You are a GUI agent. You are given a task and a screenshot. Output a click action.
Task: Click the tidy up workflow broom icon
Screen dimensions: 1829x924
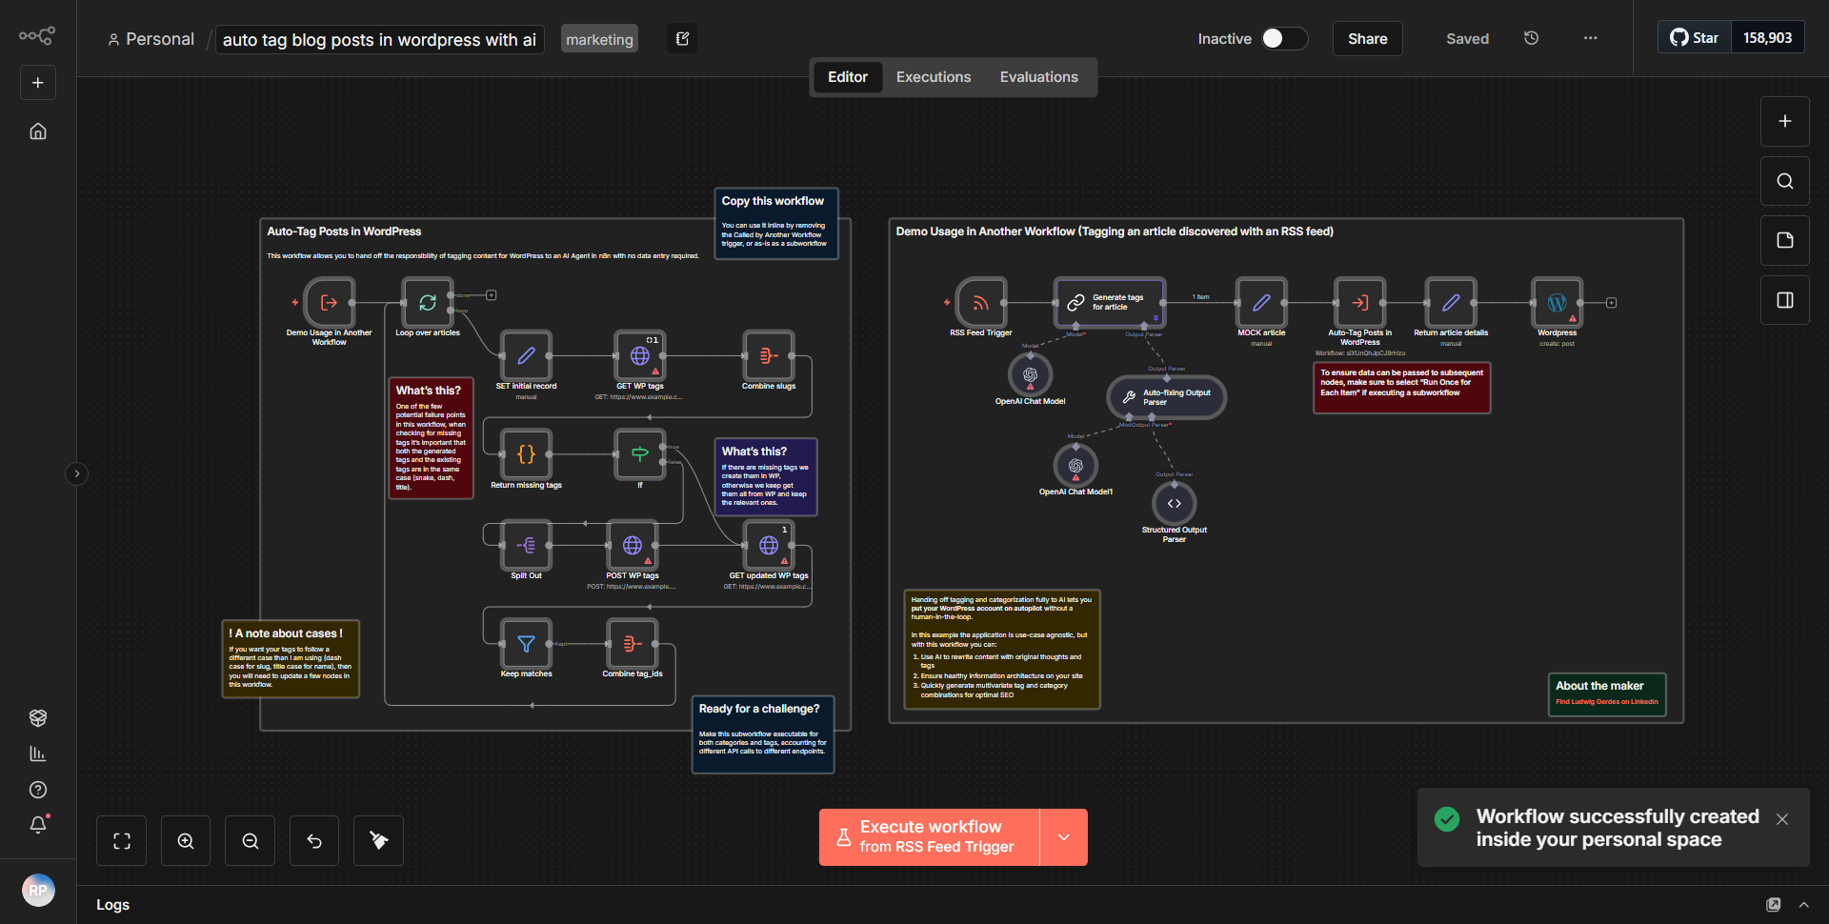[378, 841]
